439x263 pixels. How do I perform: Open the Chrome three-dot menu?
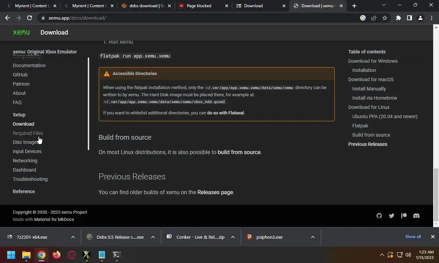(431, 18)
